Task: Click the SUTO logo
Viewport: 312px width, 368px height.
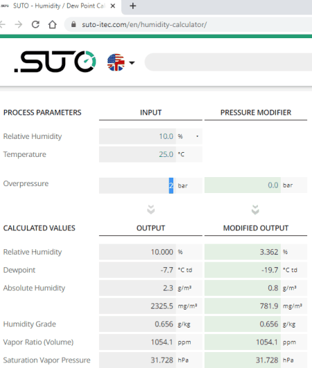Action: 55,62
